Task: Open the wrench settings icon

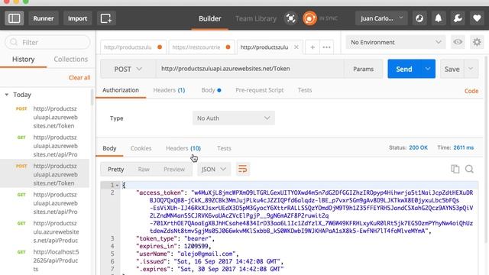Action: click(x=458, y=18)
